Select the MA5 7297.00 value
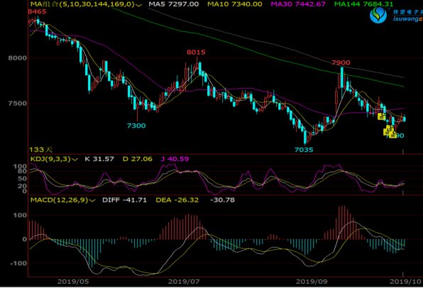The image size is (423, 288). [x=173, y=4]
